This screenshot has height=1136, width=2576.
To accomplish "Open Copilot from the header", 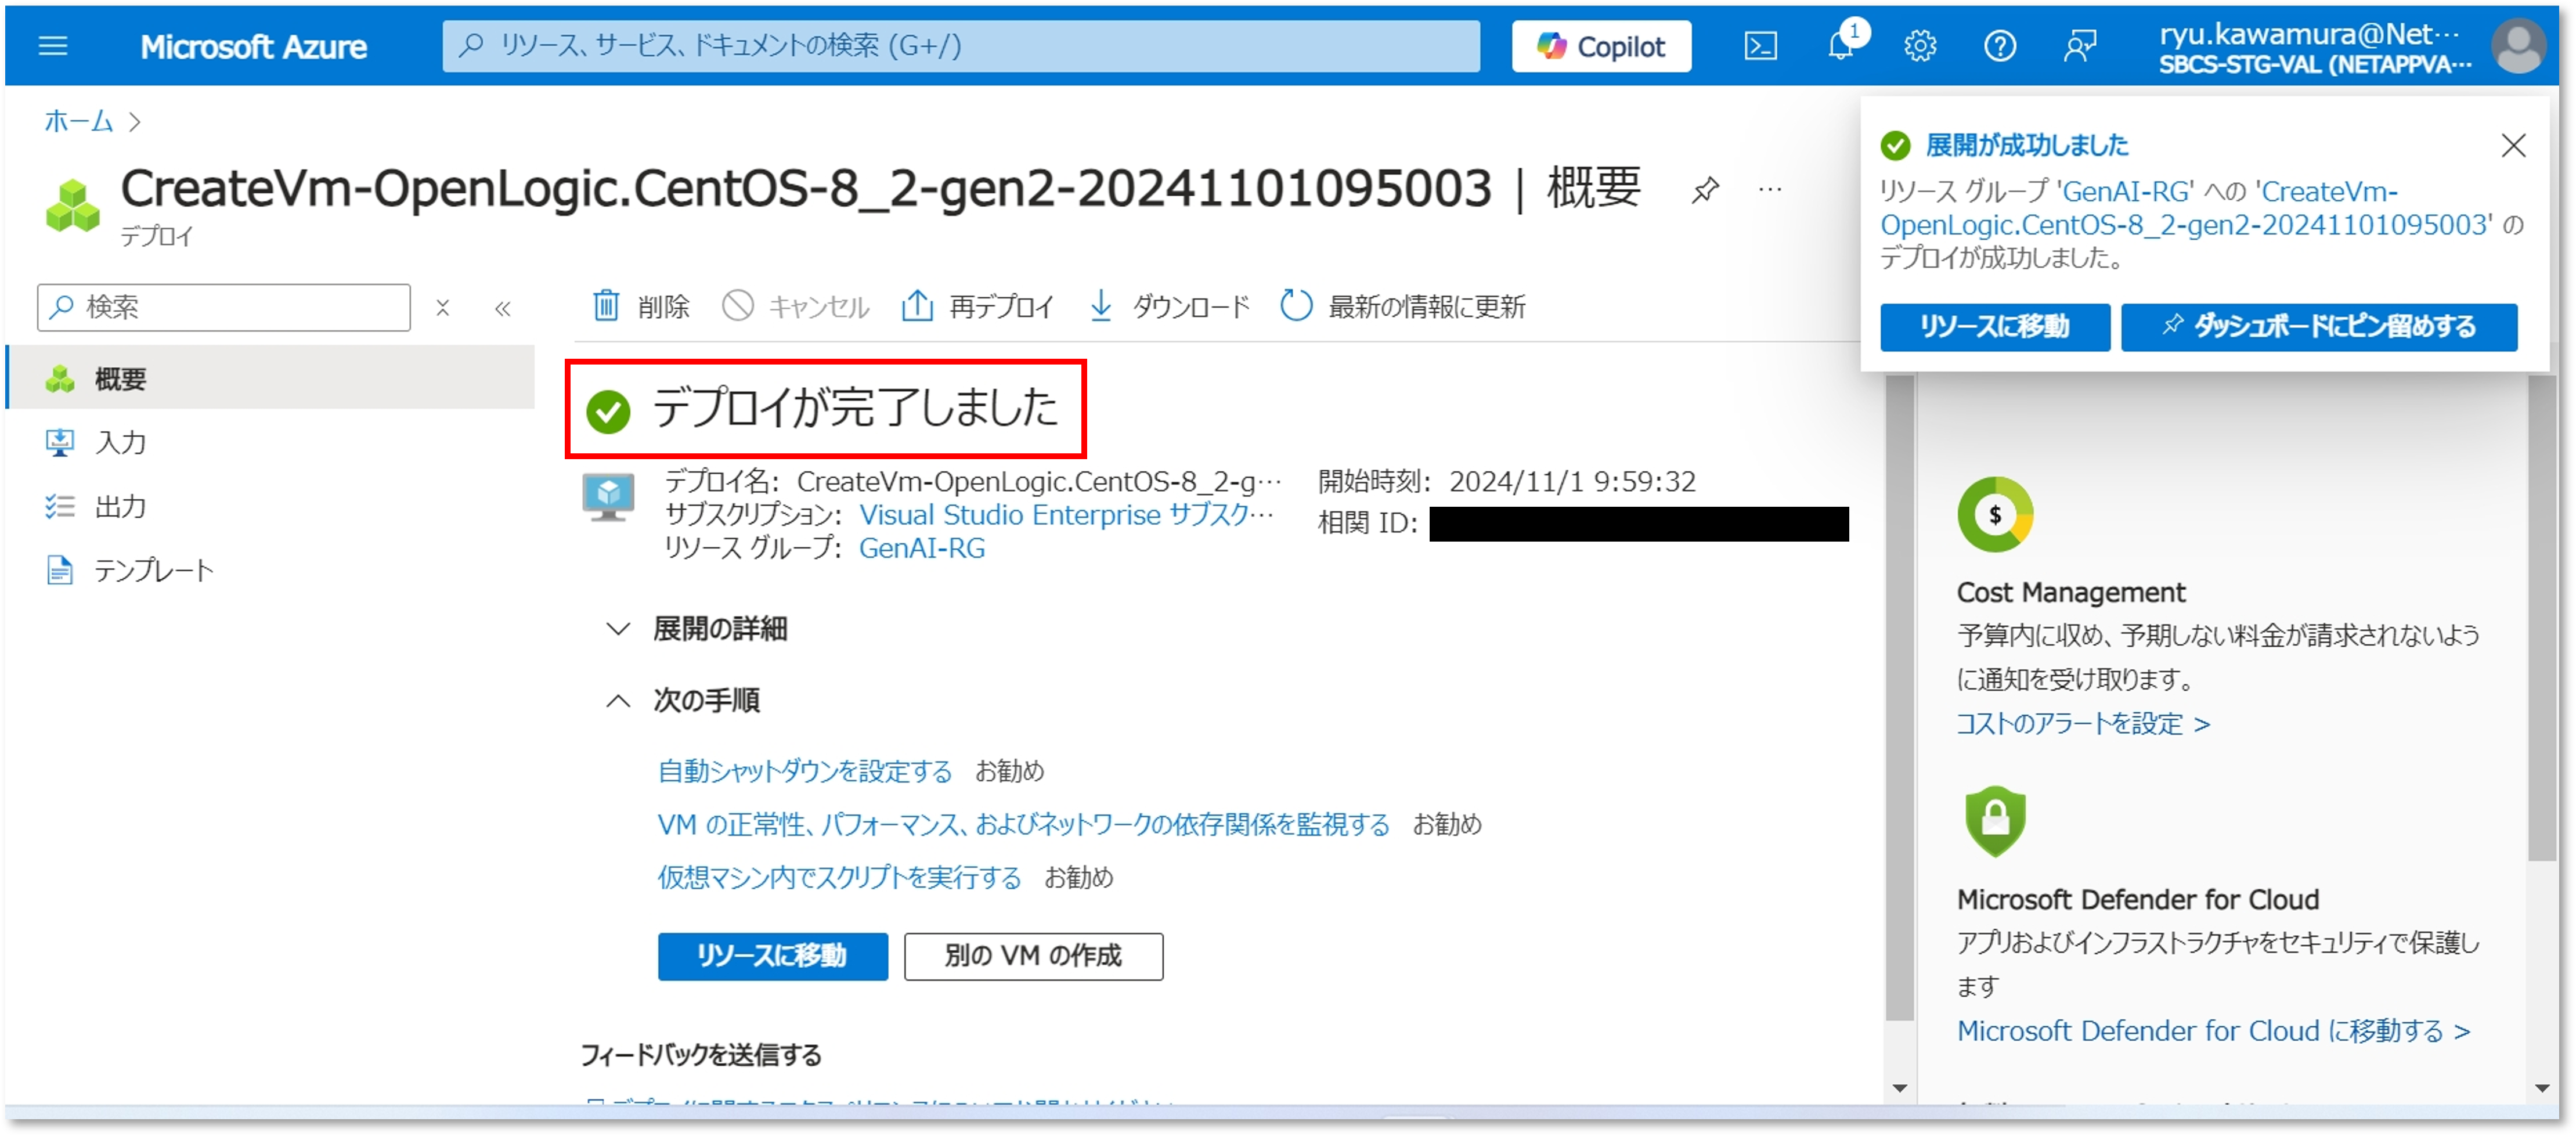I will pyautogui.click(x=1601, y=46).
